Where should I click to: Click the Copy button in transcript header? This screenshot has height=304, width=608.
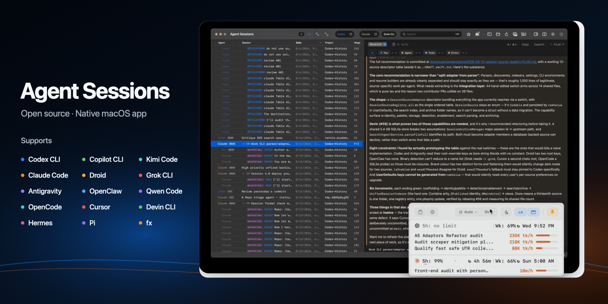point(525,44)
